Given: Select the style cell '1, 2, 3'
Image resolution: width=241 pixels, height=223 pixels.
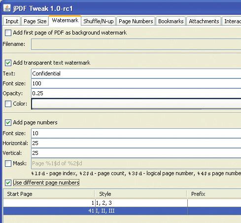Looking at the screenshot, I should 141,203.
